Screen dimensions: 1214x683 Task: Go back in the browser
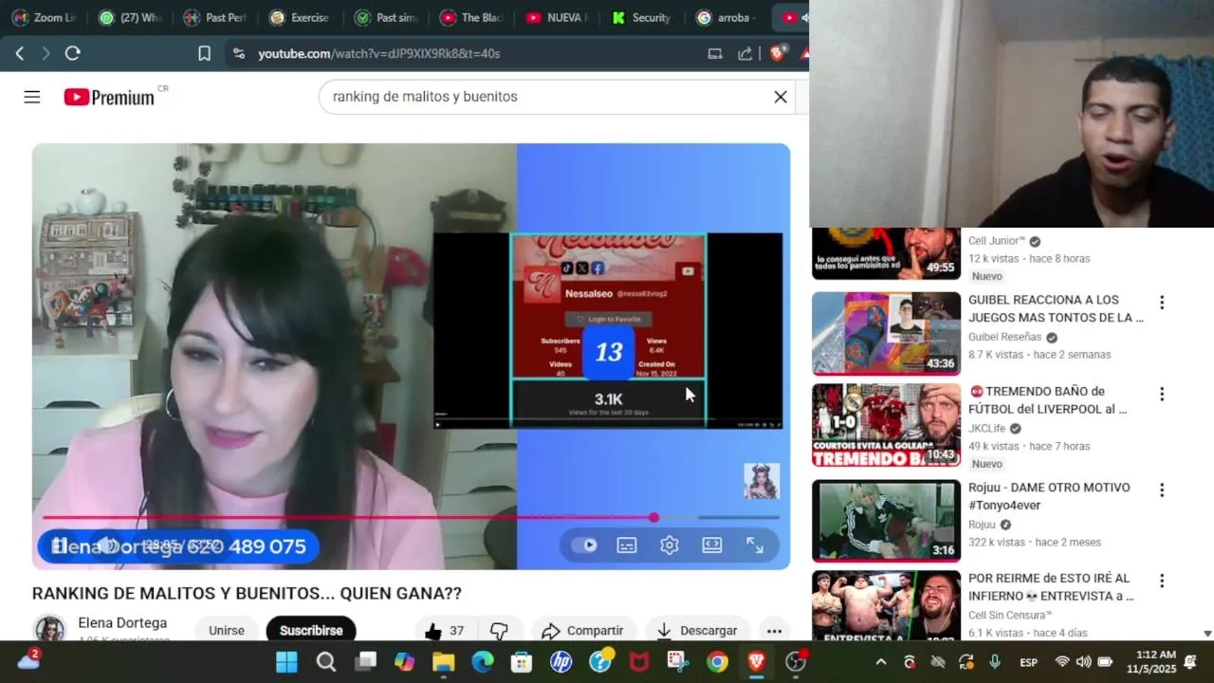[x=20, y=53]
